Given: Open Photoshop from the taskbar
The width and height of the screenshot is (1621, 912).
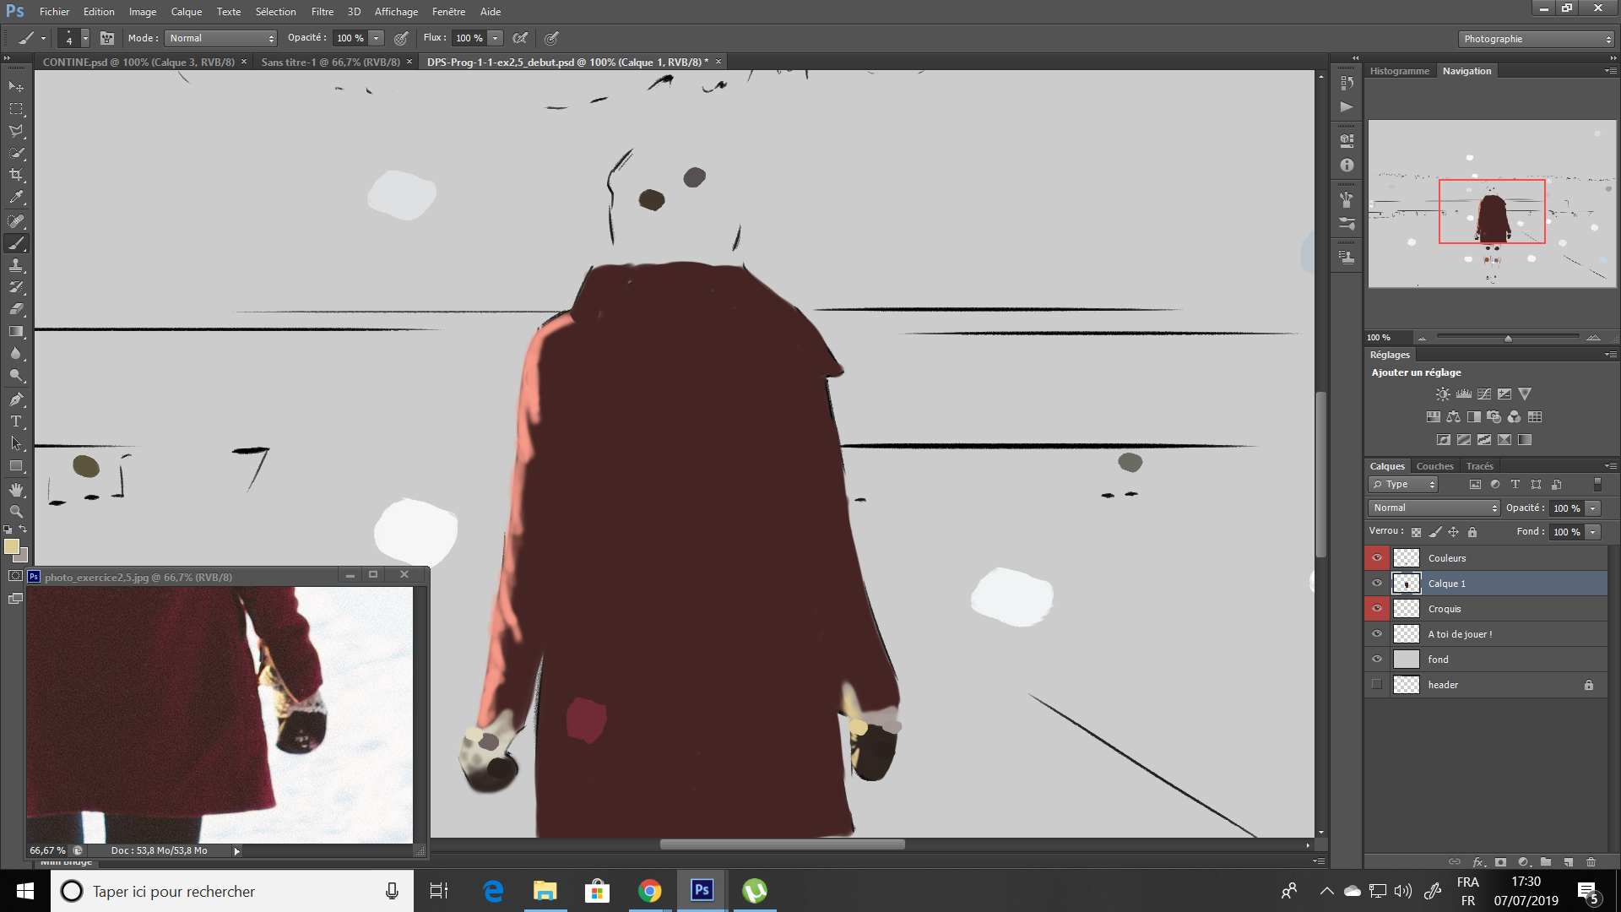Looking at the screenshot, I should [702, 891].
